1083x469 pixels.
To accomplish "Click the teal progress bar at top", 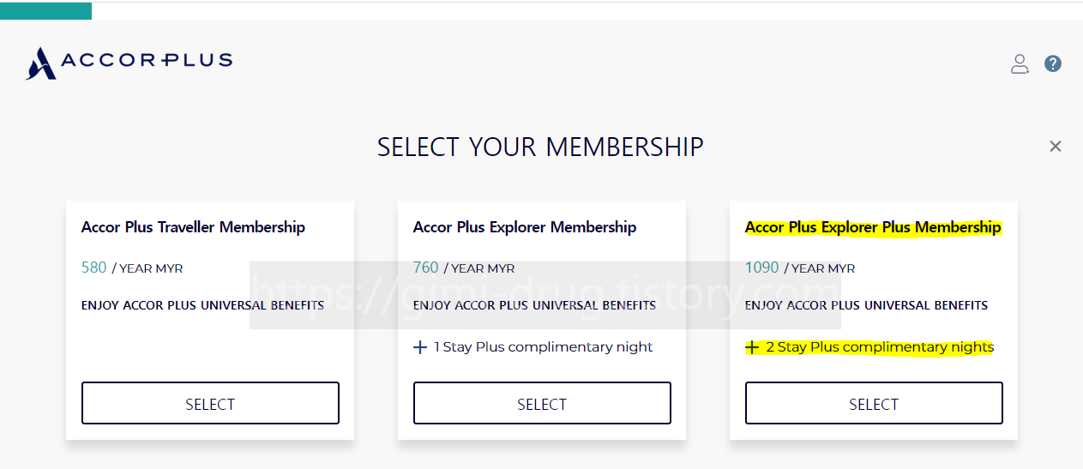I will 45,10.
